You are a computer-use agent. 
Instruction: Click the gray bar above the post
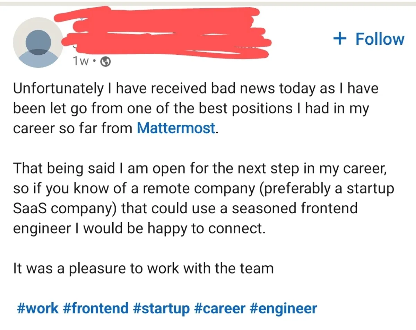coord(208,3)
